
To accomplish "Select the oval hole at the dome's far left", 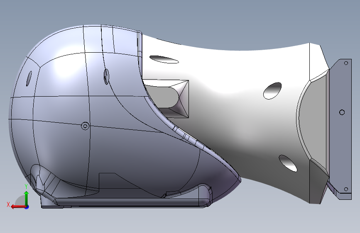I will pos(29,78).
